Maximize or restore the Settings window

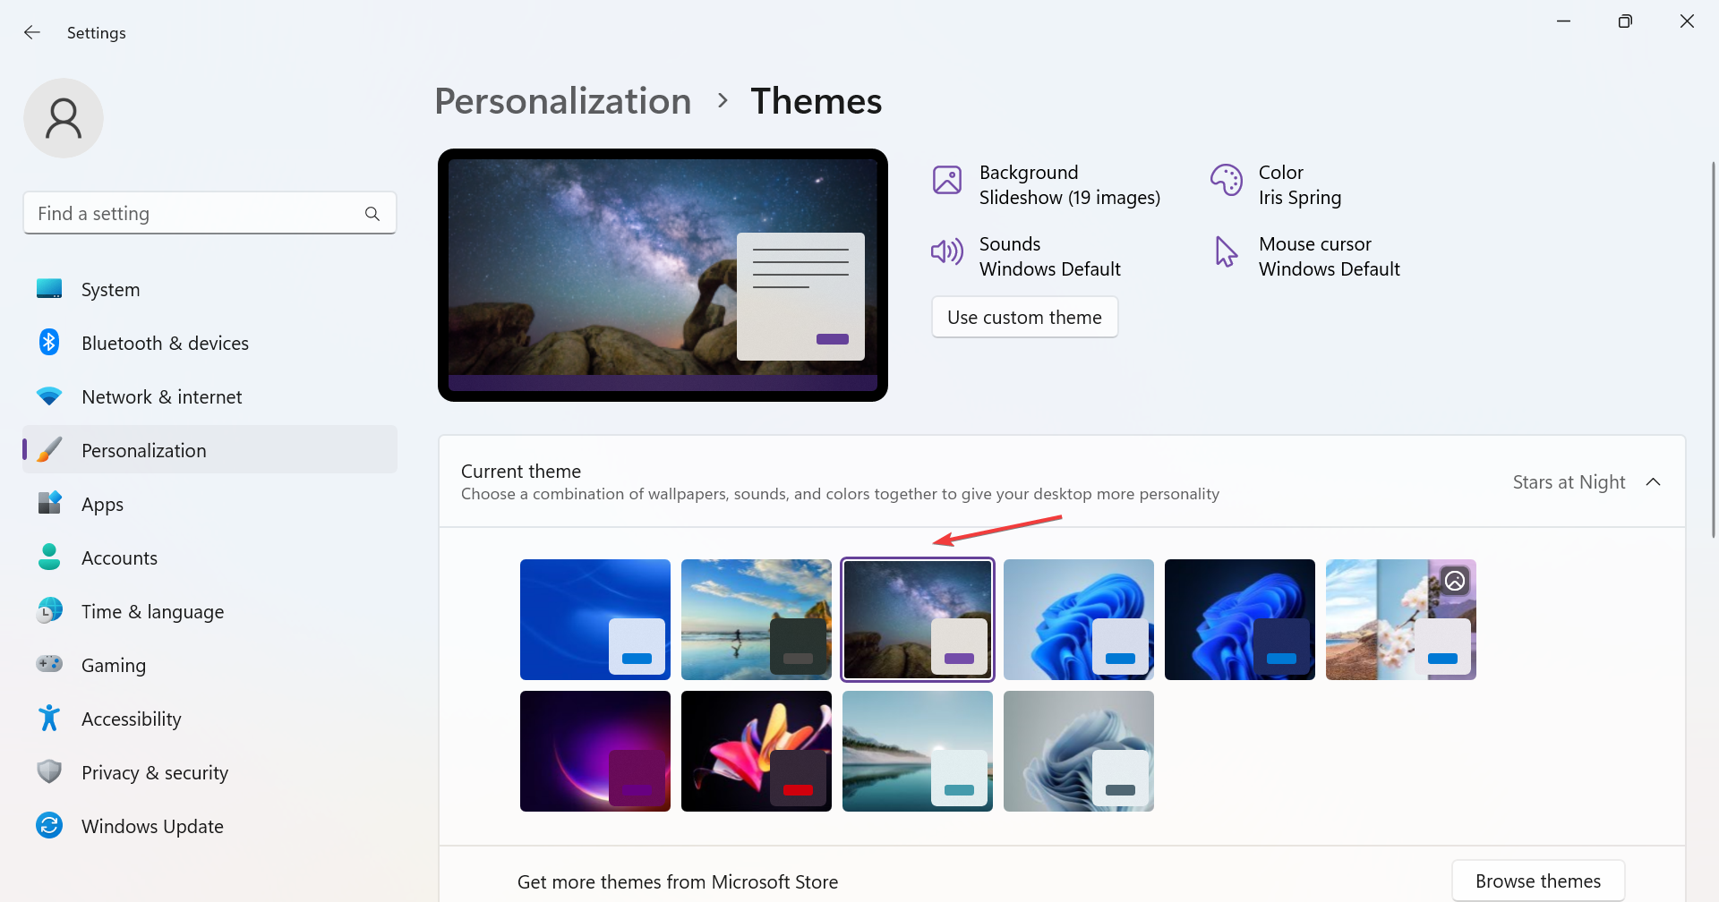click(1625, 21)
